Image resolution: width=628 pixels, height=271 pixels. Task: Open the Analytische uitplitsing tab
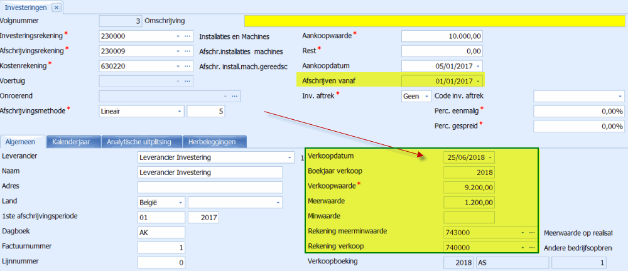141,142
